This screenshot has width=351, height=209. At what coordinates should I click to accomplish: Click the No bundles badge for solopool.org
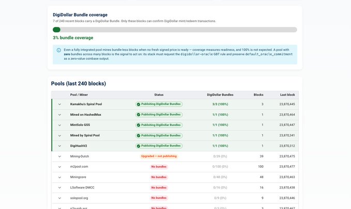[x=159, y=198]
